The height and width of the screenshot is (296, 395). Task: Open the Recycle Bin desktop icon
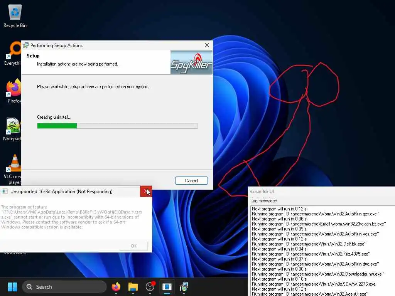(15, 15)
